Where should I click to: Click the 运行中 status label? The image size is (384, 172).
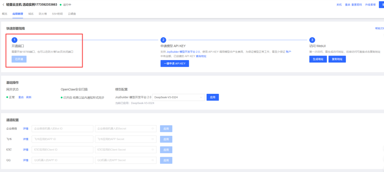(67, 5)
